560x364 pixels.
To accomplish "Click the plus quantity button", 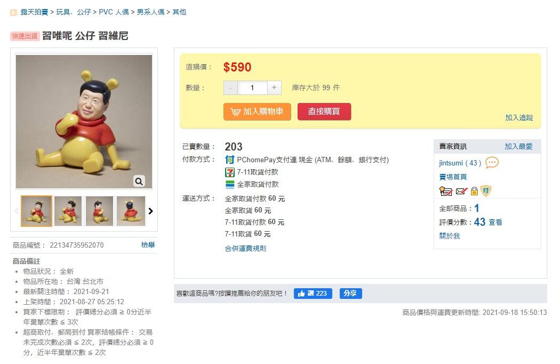I will coord(274,88).
